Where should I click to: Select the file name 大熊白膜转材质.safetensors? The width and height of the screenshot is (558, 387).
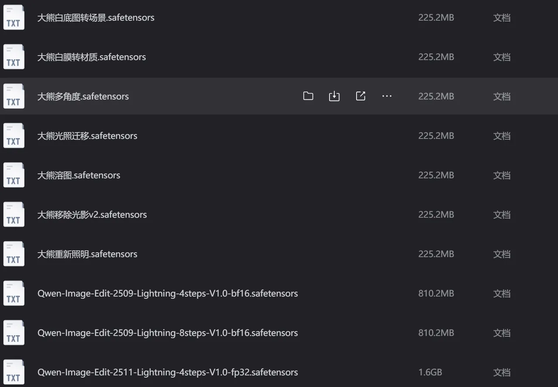pos(92,57)
